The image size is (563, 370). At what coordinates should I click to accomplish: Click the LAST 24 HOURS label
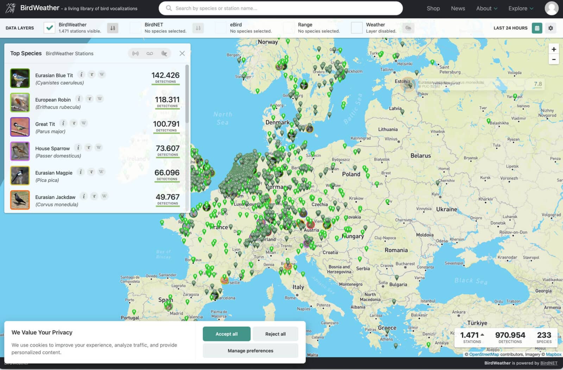[x=510, y=28]
